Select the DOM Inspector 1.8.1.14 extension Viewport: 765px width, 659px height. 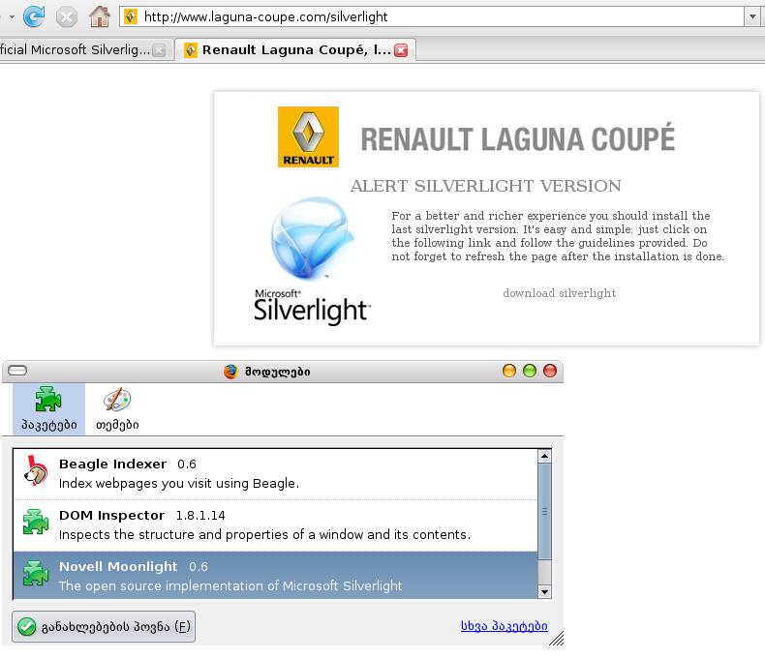[276, 525]
